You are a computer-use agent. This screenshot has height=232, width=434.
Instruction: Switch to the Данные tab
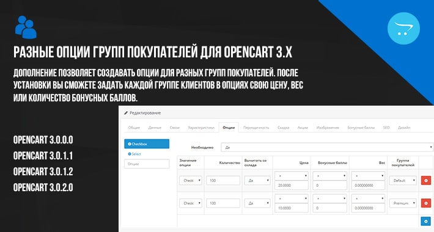(155, 128)
